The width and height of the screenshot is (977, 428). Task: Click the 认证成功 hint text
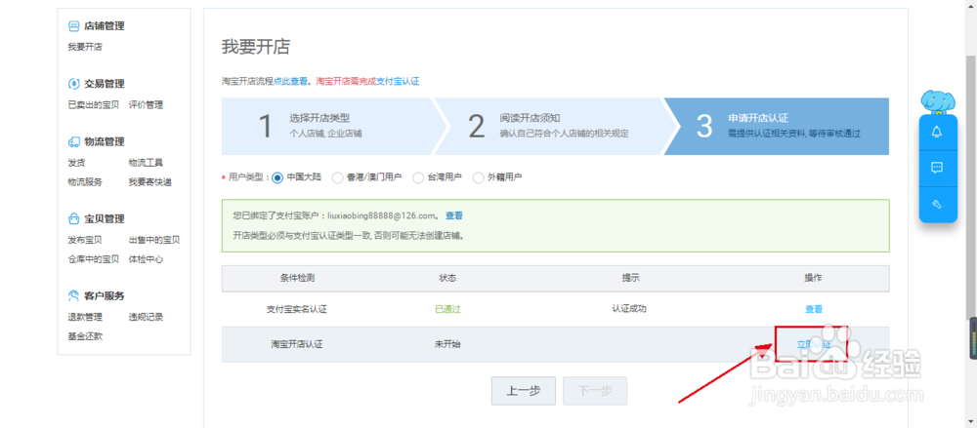629,308
